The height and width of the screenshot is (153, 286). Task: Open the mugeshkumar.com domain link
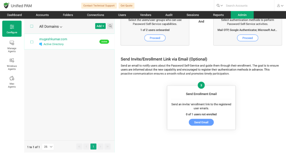53,39
